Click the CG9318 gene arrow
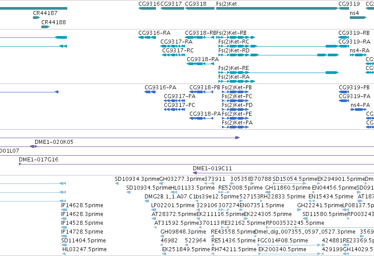 pos(200,8)
